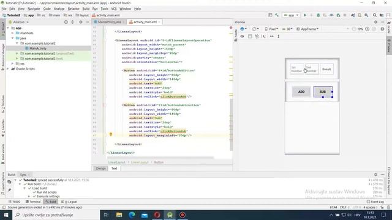Open the AppTheme dropdown

tap(307, 29)
